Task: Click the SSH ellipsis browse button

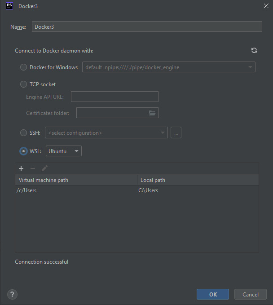Action: [176, 133]
